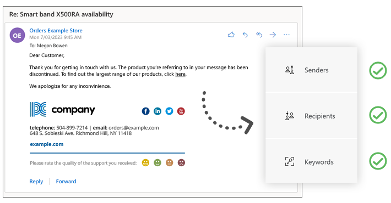Select the Recipients menu item

[x=312, y=116]
